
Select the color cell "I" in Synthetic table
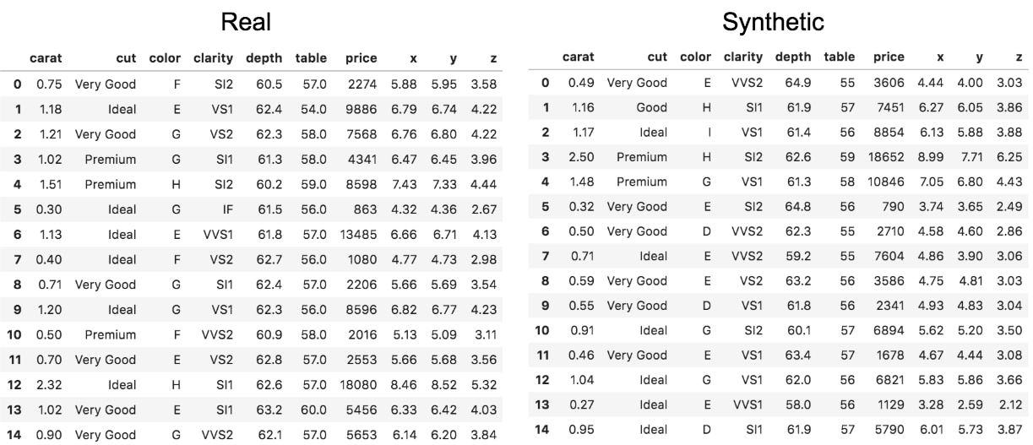point(706,133)
